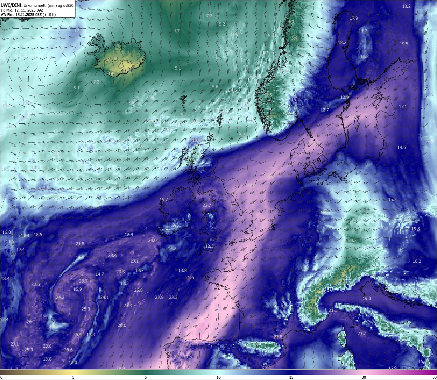Select the IT Mið. 12. 11. 2025 09Z line

tap(22, 10)
